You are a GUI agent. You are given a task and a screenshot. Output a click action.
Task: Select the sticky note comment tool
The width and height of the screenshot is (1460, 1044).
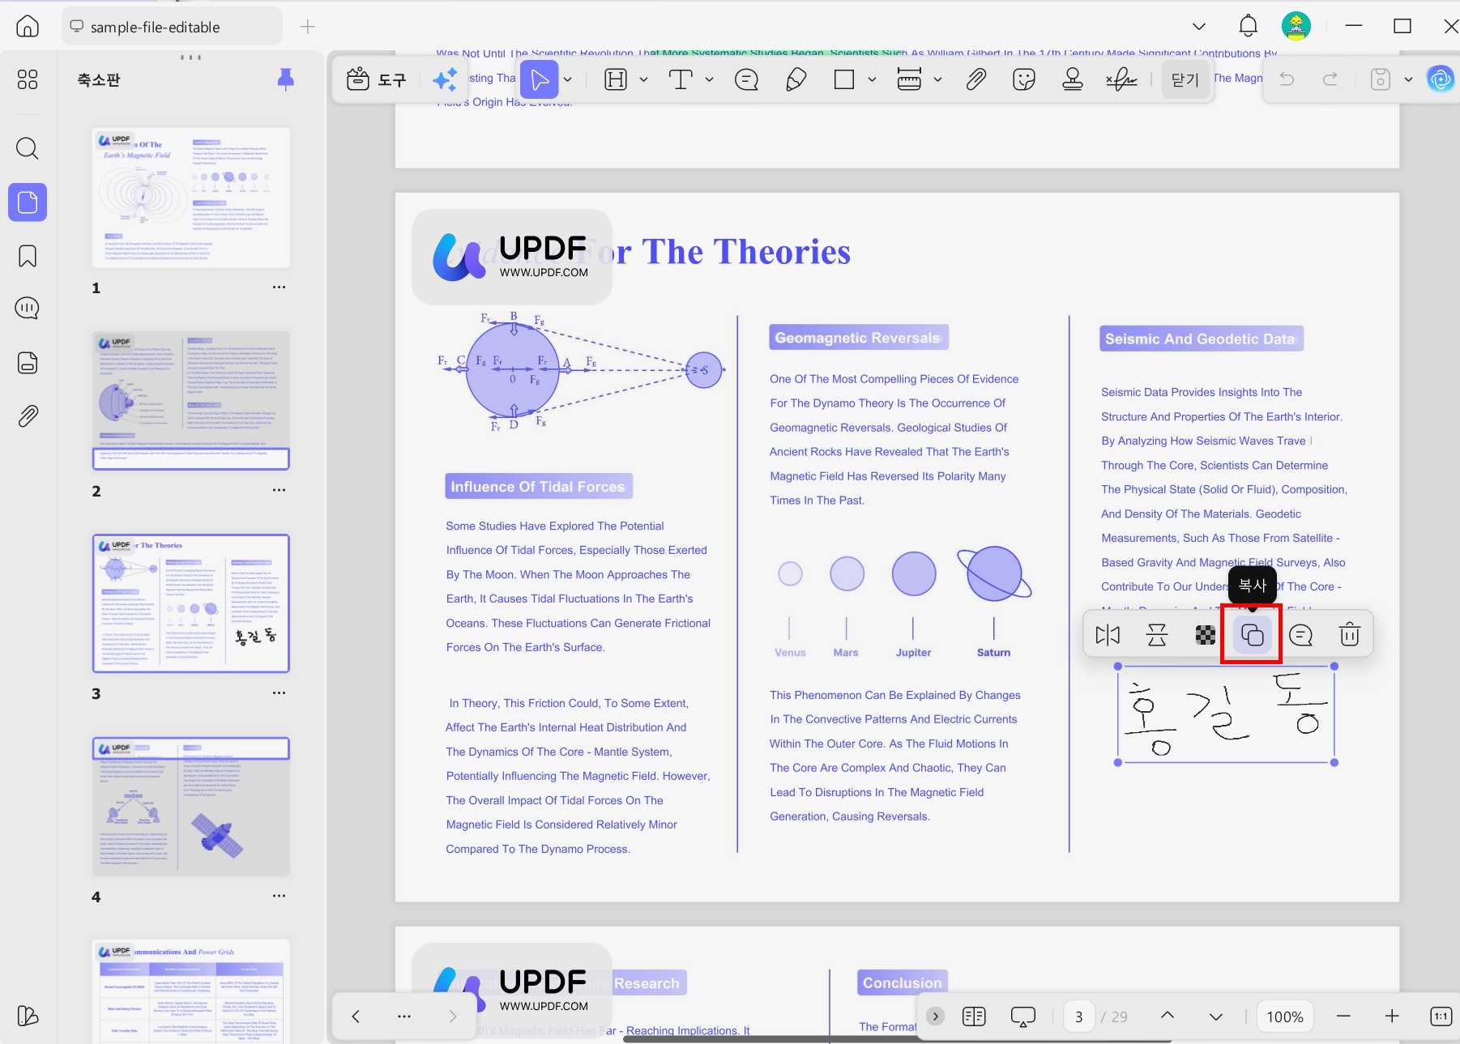click(746, 79)
